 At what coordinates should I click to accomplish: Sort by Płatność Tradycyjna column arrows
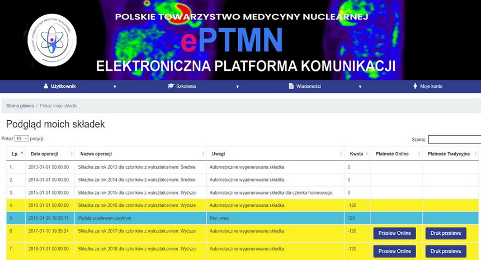(x=475, y=154)
